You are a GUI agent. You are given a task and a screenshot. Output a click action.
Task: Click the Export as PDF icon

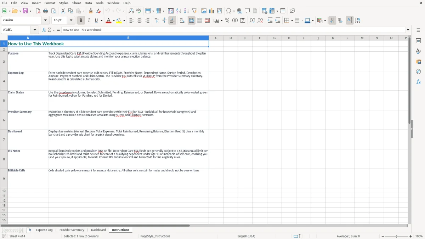(38, 11)
